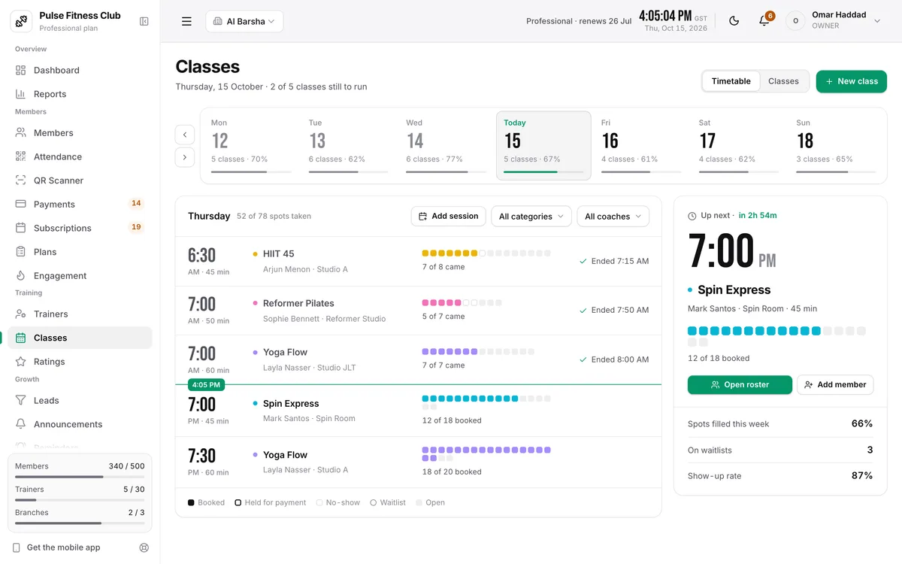Open roster for Spin Express
This screenshot has width=902, height=564.
[x=740, y=385]
